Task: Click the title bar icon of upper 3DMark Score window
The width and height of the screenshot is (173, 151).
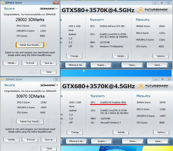Action: (x=3, y=3)
